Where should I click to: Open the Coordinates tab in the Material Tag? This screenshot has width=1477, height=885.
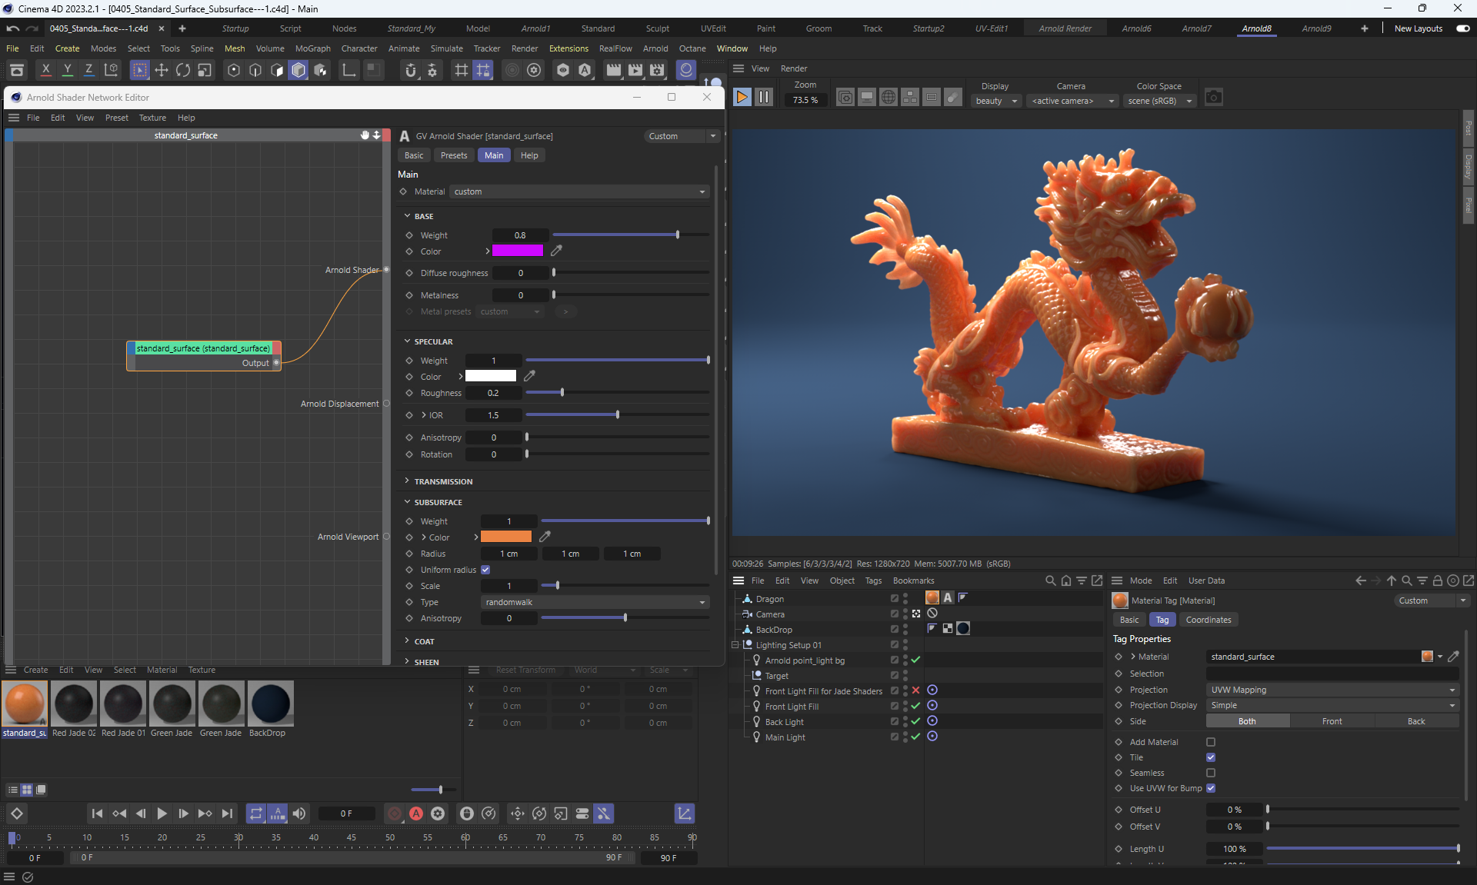1208,620
